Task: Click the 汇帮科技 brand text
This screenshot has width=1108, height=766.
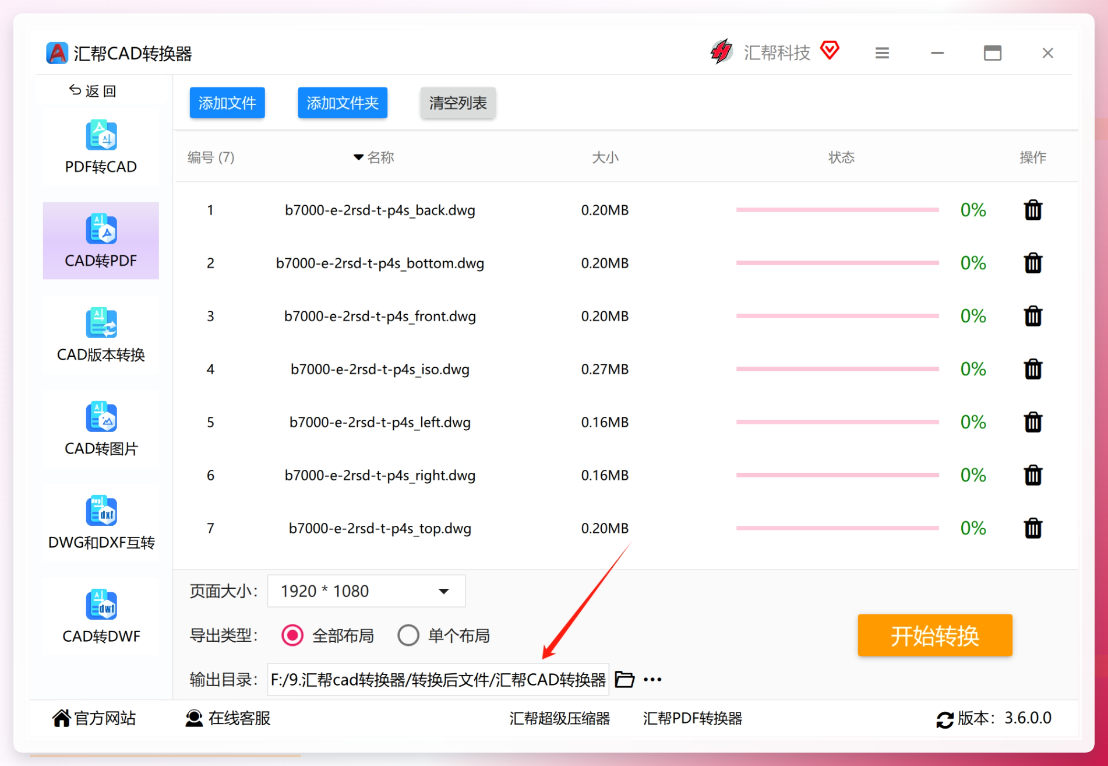Action: (x=777, y=53)
